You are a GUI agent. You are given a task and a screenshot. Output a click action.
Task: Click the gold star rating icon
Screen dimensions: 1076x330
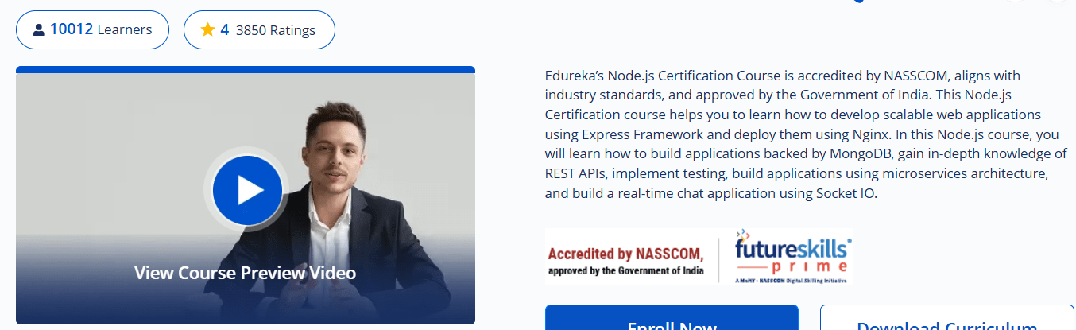(x=208, y=30)
